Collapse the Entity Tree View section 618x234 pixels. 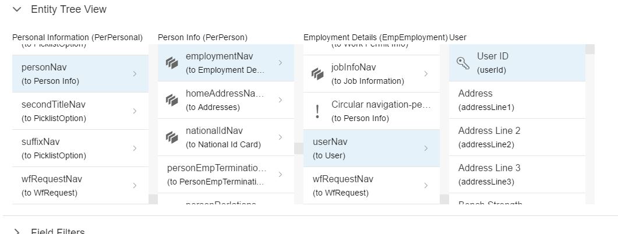coord(17,9)
